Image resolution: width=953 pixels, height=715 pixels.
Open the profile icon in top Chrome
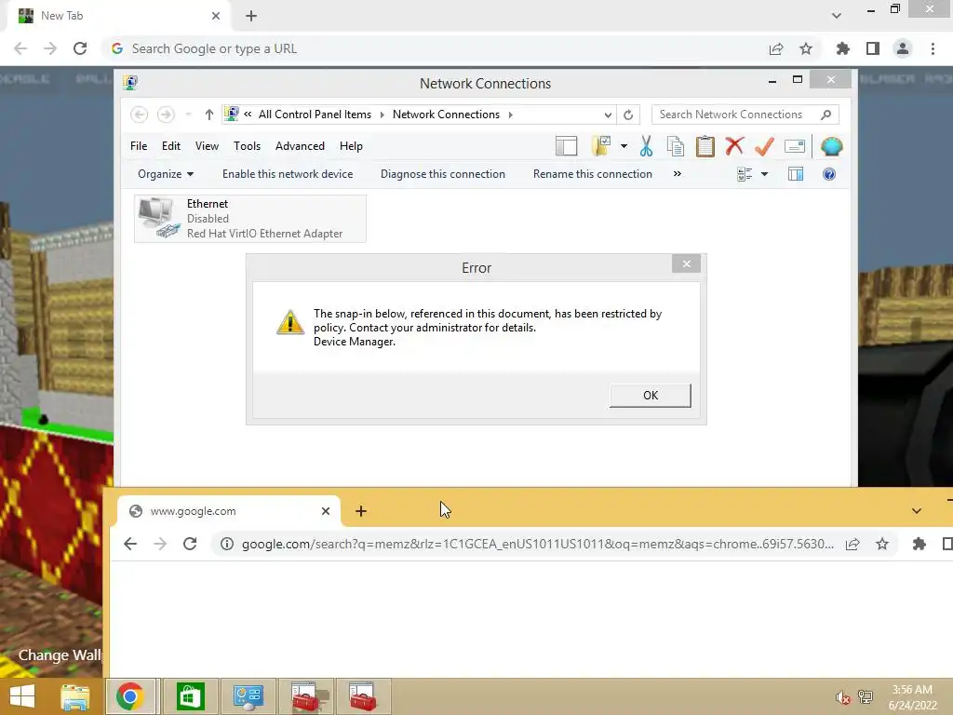click(x=903, y=48)
